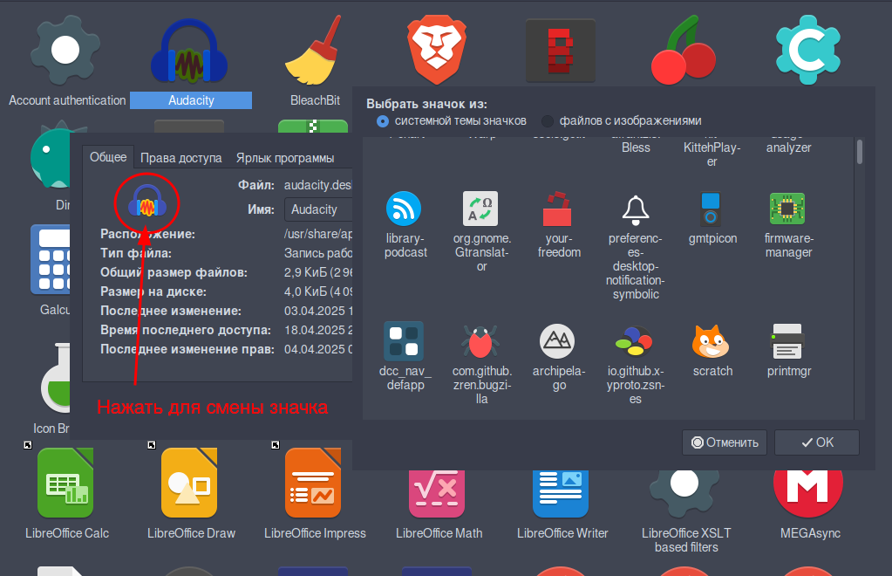Choose the dcc_nav_defapp icon
892x576 pixels.
point(404,341)
